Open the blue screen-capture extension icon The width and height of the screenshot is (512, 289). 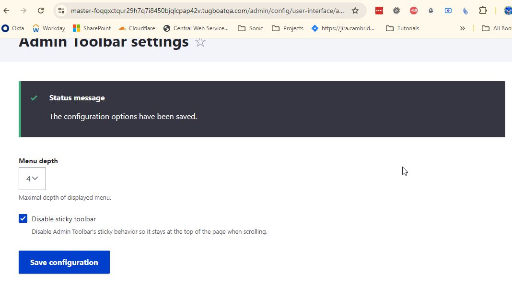448,11
